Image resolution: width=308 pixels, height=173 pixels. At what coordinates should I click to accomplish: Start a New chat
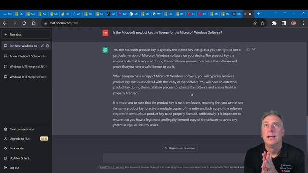(26, 34)
